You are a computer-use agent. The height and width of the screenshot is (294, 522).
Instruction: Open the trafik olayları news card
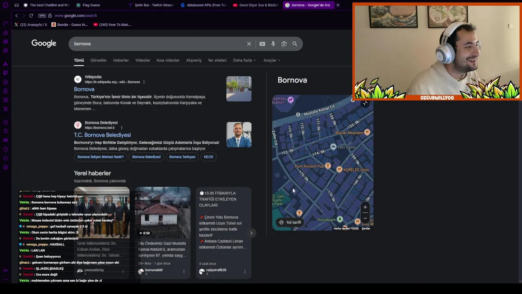tap(223, 233)
